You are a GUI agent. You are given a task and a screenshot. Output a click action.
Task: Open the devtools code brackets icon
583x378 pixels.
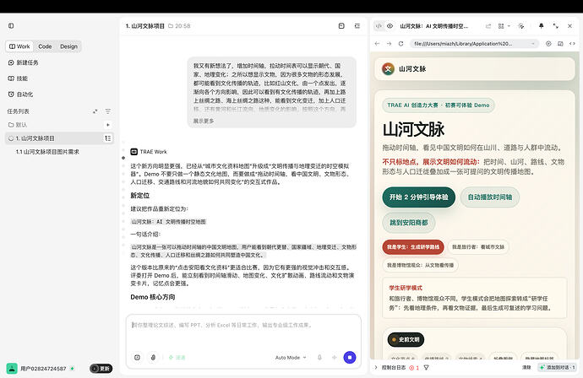[572, 44]
